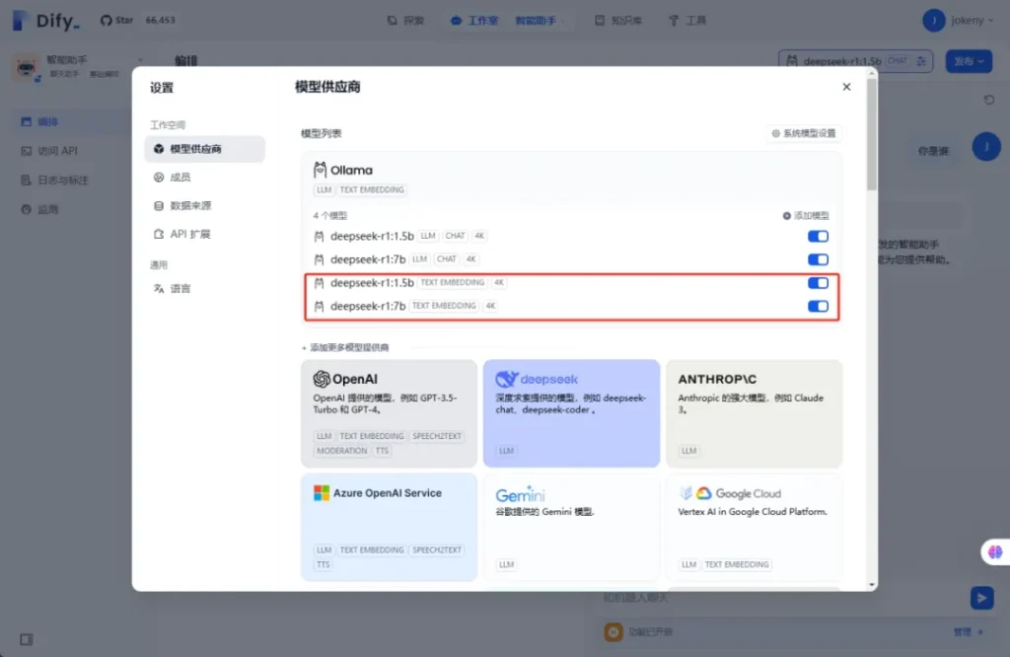Screen dimensions: 1010x657
Task: Click 添加模型 to add an Ollama model
Action: click(x=806, y=215)
